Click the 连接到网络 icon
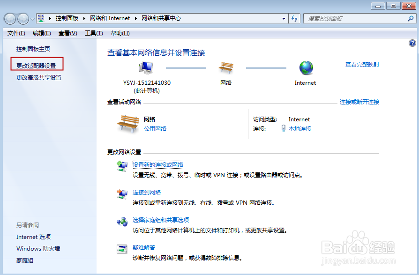419x275 pixels. click(x=122, y=193)
